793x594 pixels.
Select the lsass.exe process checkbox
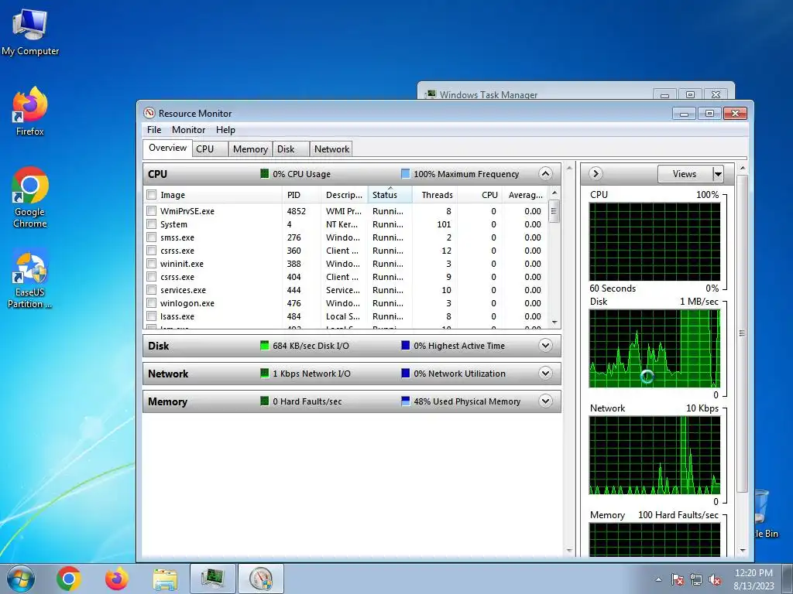point(151,316)
